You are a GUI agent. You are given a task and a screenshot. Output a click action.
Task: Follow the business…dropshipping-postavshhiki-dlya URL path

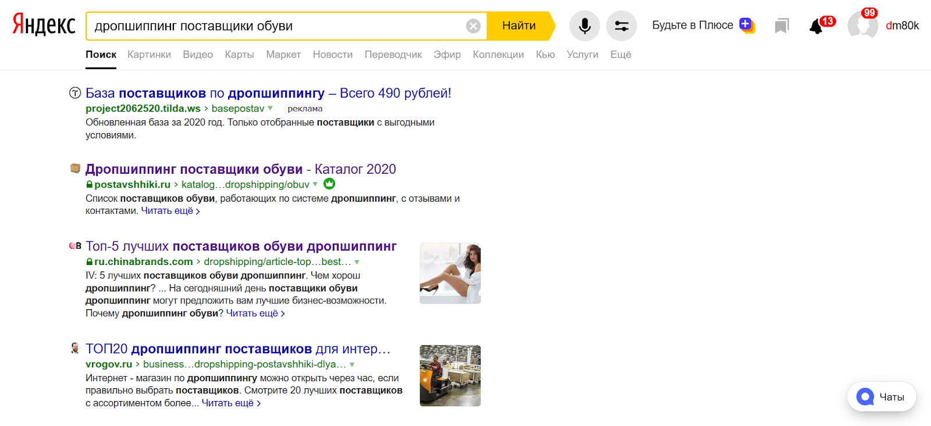tap(245, 364)
